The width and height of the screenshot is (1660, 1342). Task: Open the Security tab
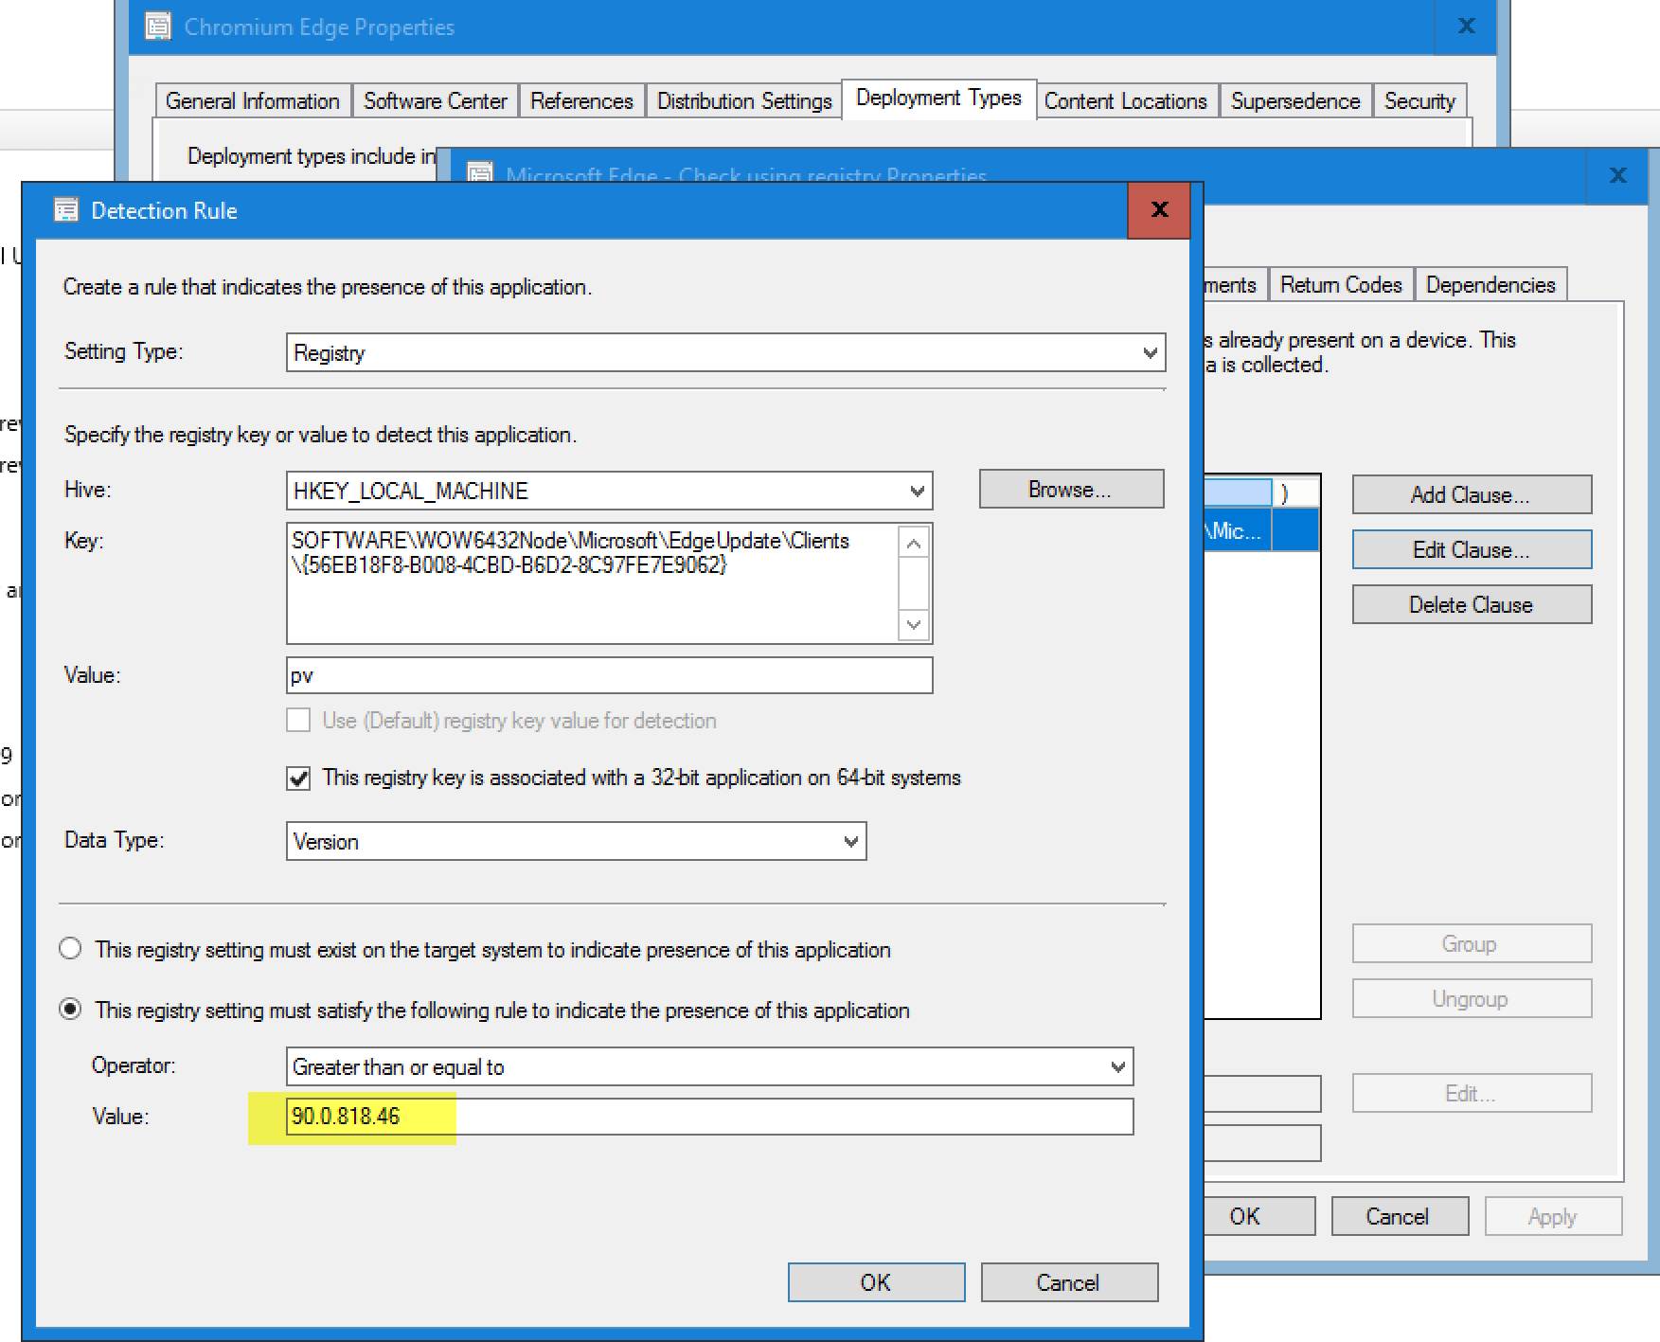1419,101
